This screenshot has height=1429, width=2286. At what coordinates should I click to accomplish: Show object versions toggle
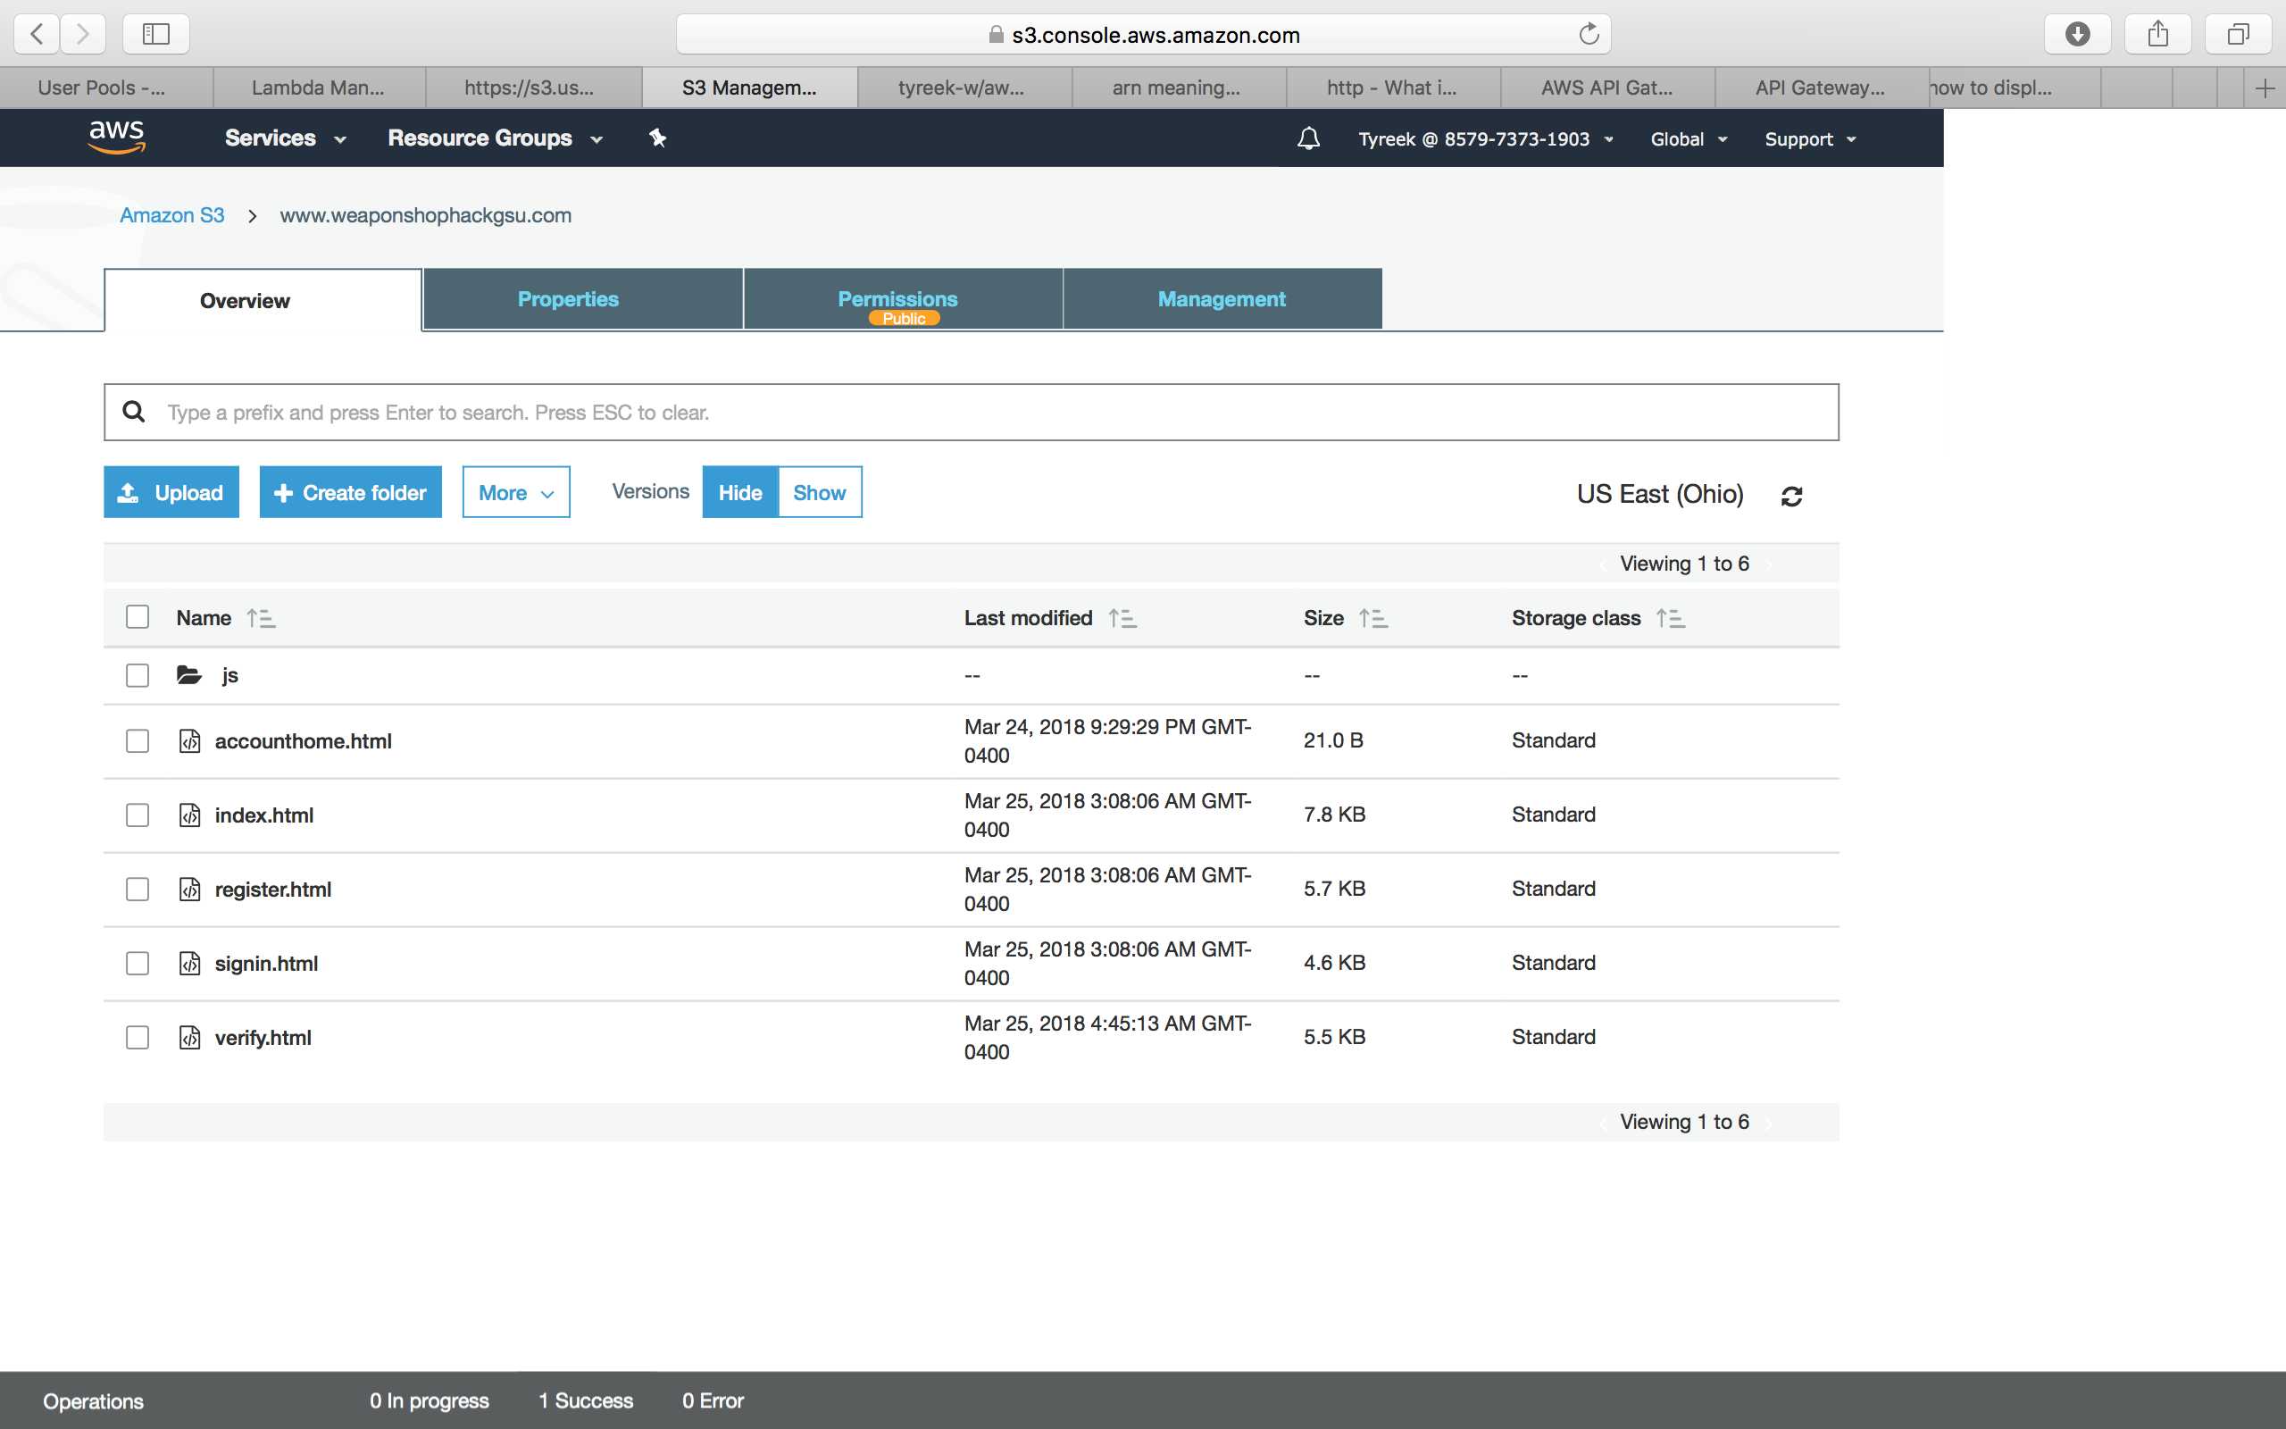click(819, 492)
